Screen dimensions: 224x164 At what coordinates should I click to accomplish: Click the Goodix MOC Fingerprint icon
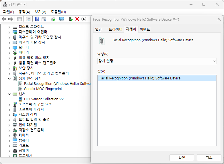pyautogui.click(x=20, y=89)
